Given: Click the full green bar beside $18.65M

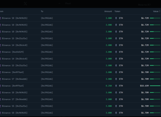Looking at the screenshot, I should tap(155, 86).
